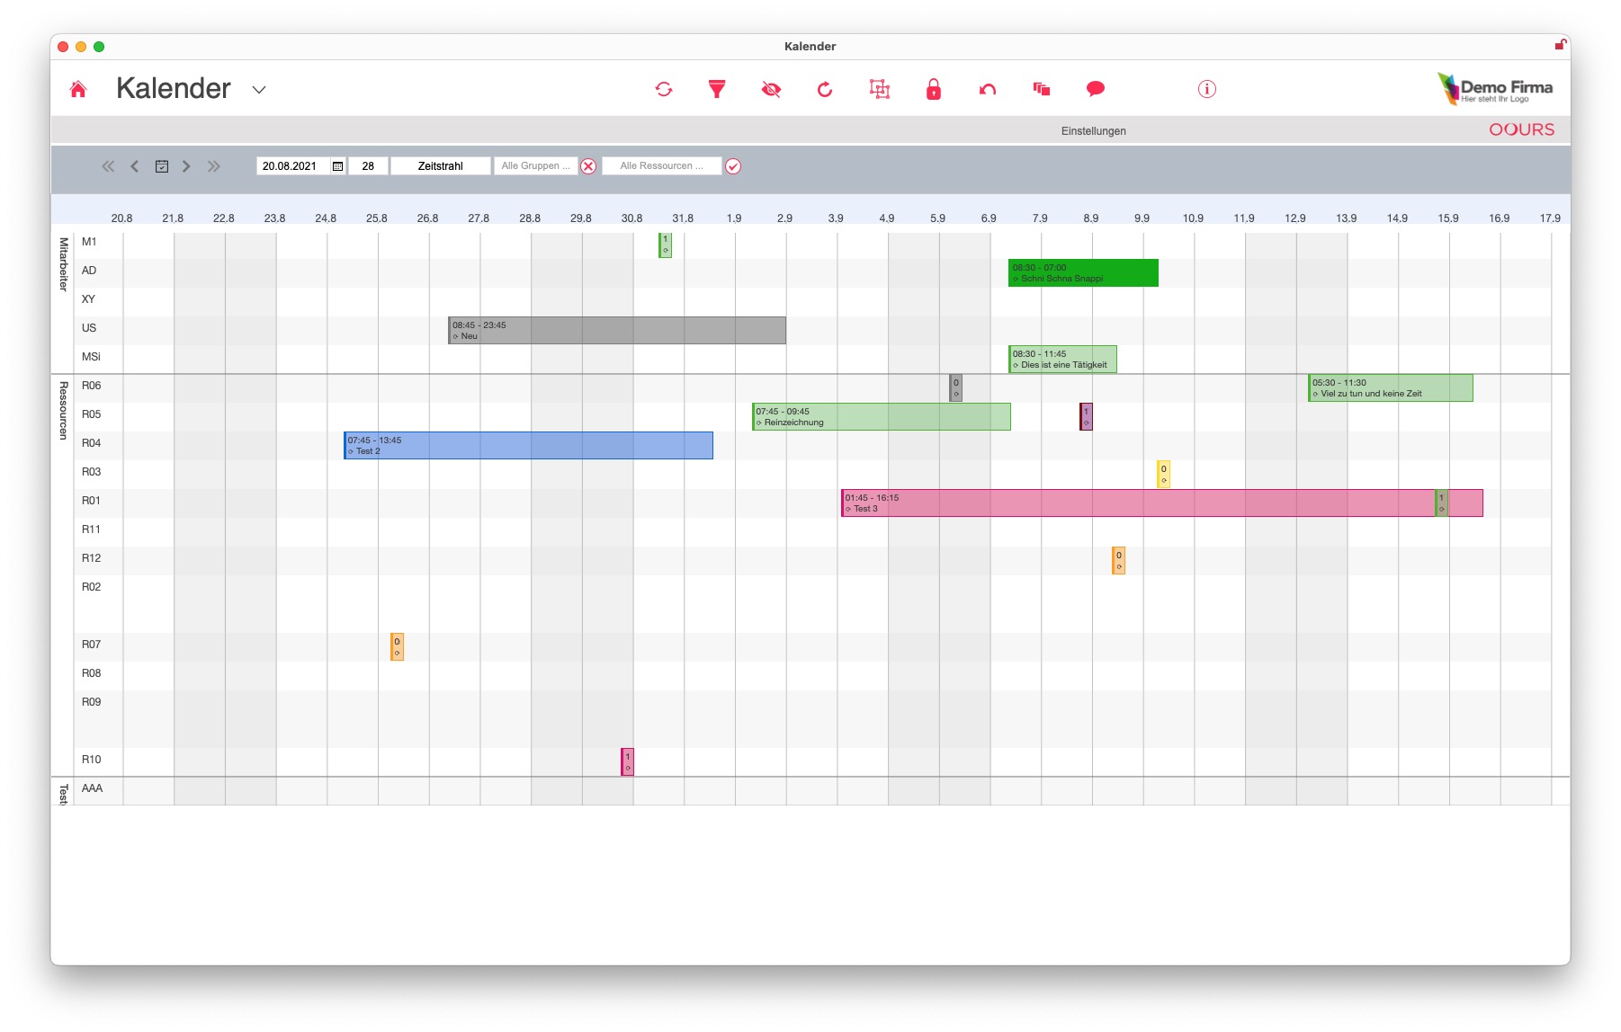Select the R11 resource row label

pos(91,529)
